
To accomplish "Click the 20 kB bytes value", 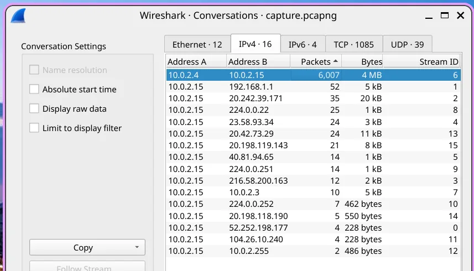I will point(371,98).
